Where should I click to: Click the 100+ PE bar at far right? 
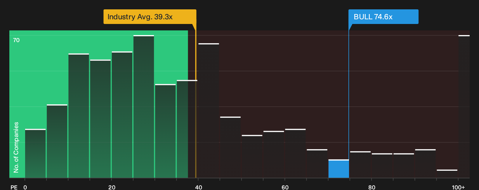click(x=464, y=107)
